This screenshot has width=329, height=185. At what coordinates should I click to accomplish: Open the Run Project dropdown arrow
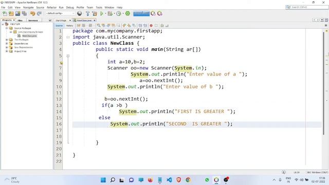(105, 14)
